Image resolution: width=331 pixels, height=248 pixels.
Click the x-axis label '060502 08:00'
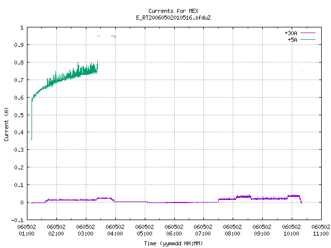point(232,230)
